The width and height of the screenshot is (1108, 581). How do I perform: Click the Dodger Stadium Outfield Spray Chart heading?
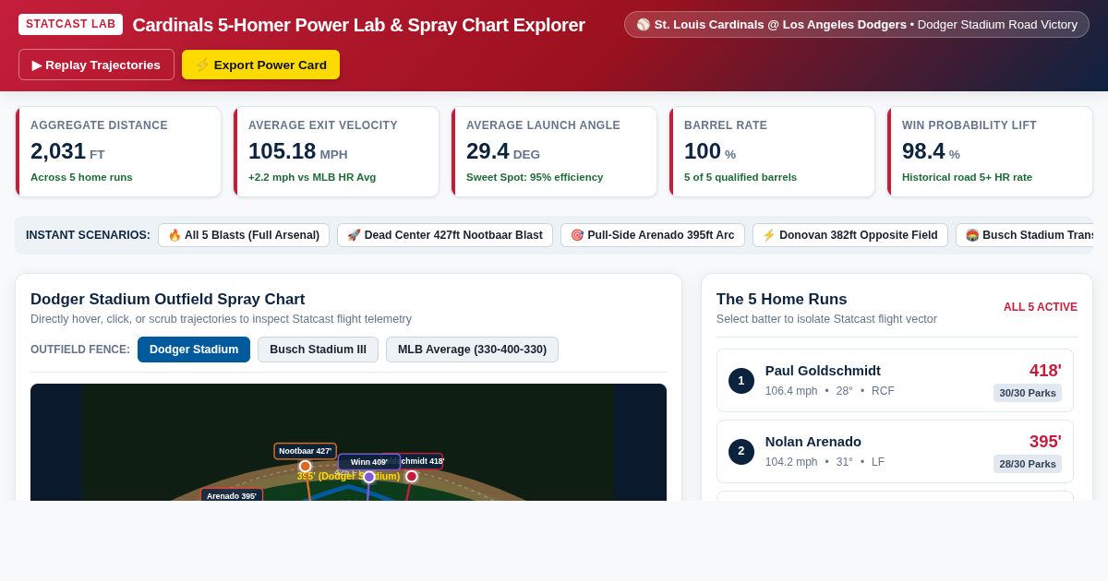[x=168, y=300]
